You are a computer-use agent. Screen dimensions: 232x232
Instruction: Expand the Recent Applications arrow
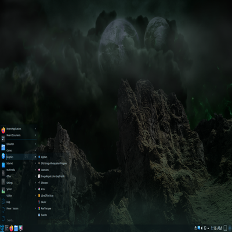(35, 129)
